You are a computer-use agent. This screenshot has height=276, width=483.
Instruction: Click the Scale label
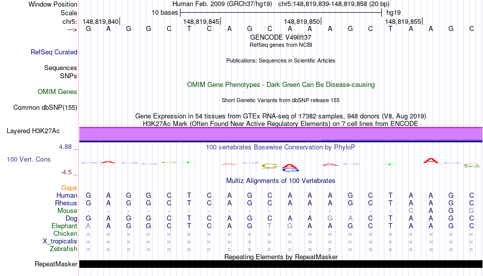69,13
